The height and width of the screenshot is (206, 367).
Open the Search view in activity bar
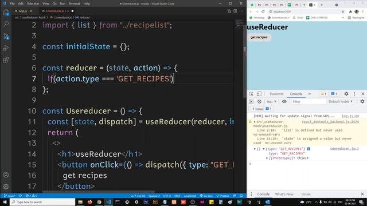[x=6, y=24]
